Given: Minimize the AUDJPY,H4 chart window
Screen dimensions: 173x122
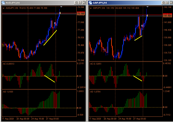Looking at the screenshot, I should (x=76, y=2).
